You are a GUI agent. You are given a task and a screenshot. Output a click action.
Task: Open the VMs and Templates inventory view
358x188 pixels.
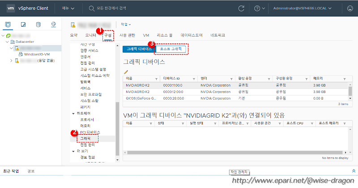23,25
